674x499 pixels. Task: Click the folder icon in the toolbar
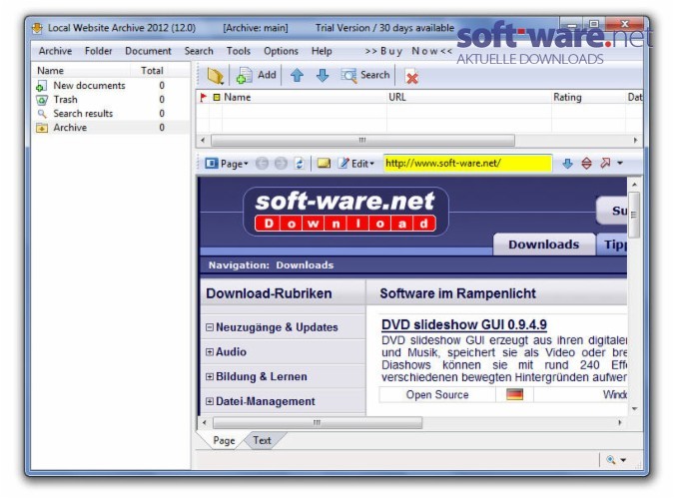point(215,76)
